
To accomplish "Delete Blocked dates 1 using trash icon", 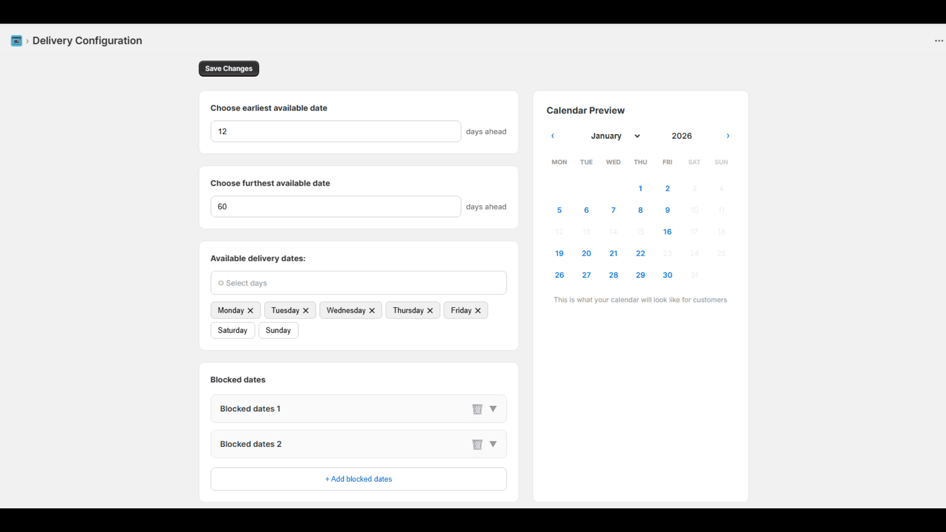I will click(x=477, y=408).
